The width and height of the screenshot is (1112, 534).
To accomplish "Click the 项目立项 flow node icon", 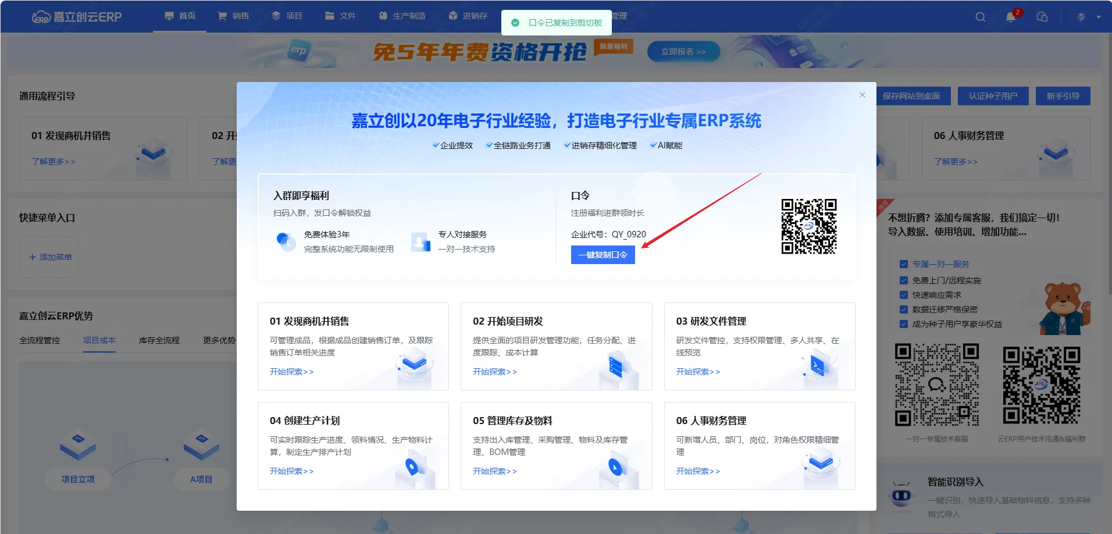I will pyautogui.click(x=78, y=446).
